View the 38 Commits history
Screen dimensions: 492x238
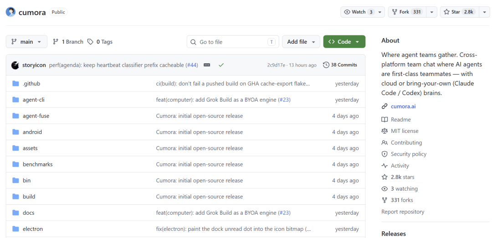(x=340, y=65)
